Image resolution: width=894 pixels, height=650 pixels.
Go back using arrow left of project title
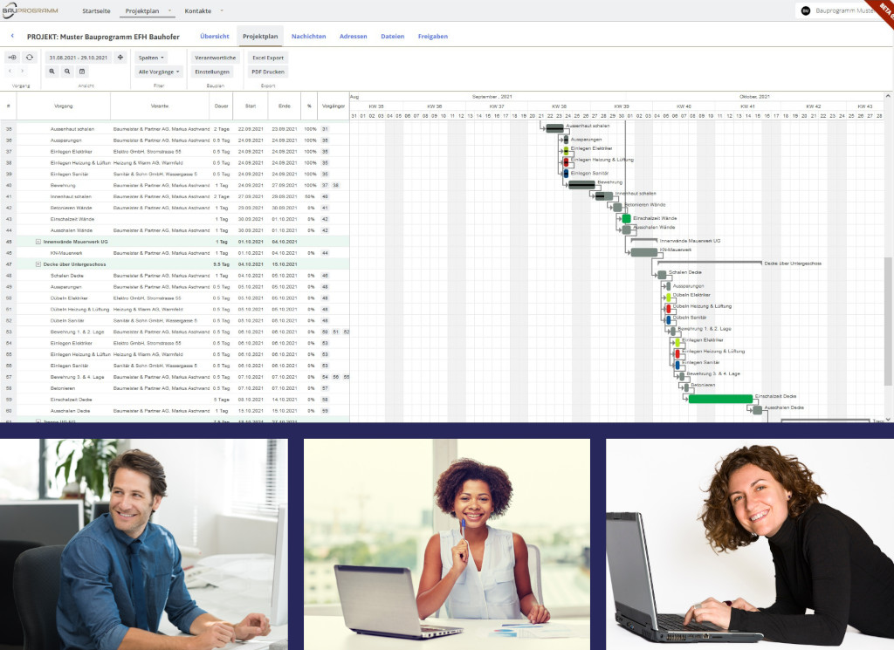[x=13, y=37]
